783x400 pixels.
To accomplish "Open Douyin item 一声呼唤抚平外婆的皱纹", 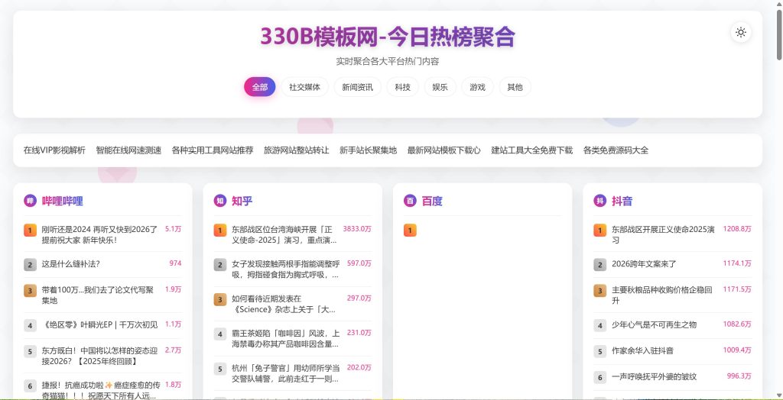I will (x=655, y=376).
